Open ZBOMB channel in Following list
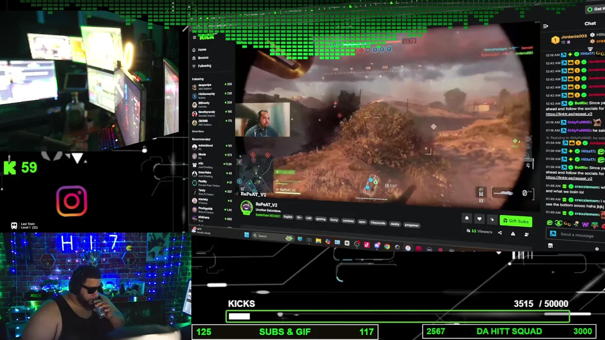 [x=212, y=122]
